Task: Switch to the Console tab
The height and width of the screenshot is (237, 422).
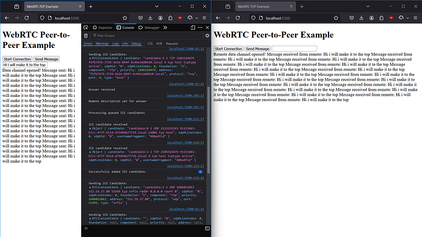Action: [x=125, y=27]
